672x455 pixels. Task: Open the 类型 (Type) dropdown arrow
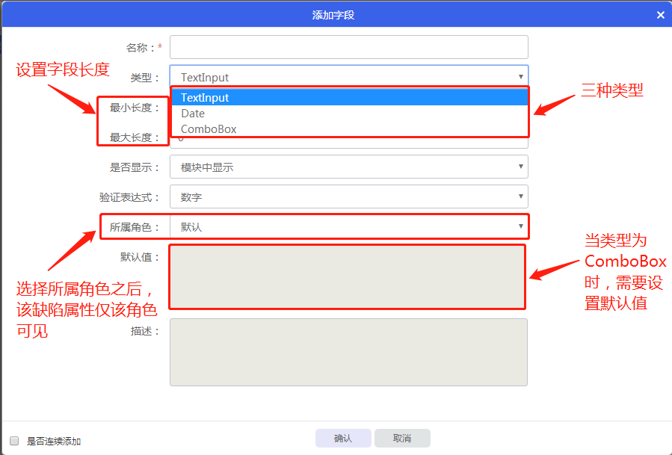pos(521,75)
